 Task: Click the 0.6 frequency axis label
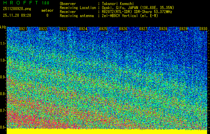coord(3,127)
